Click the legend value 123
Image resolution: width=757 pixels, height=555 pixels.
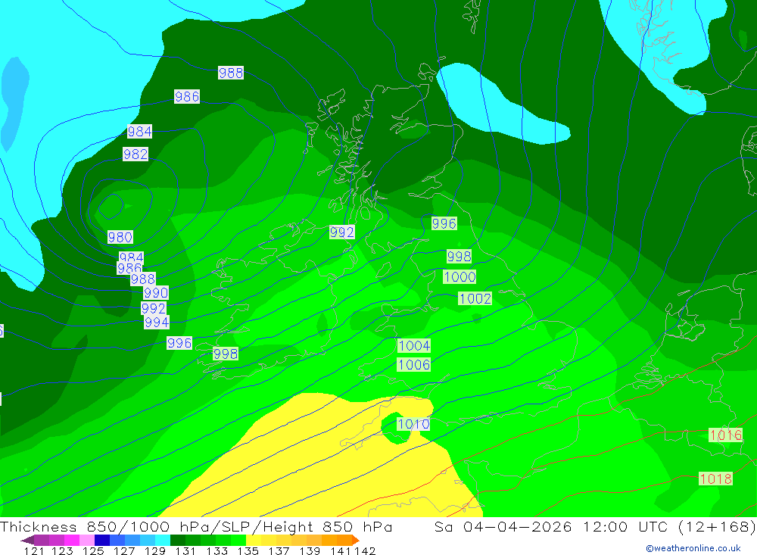pos(62,551)
